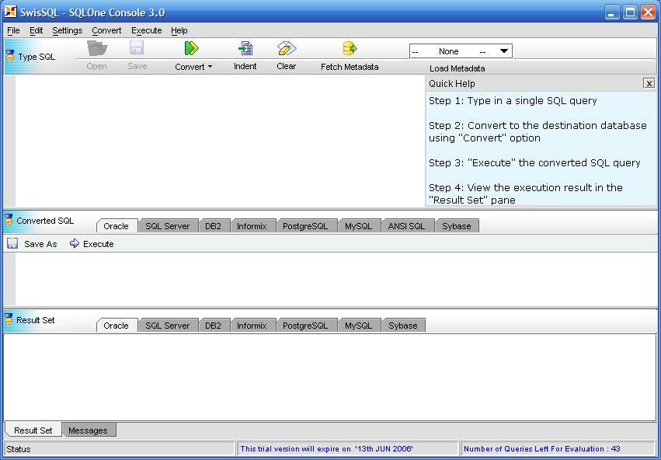Click the Fetch Metadata label
The height and width of the screenshot is (460, 661).
[350, 67]
